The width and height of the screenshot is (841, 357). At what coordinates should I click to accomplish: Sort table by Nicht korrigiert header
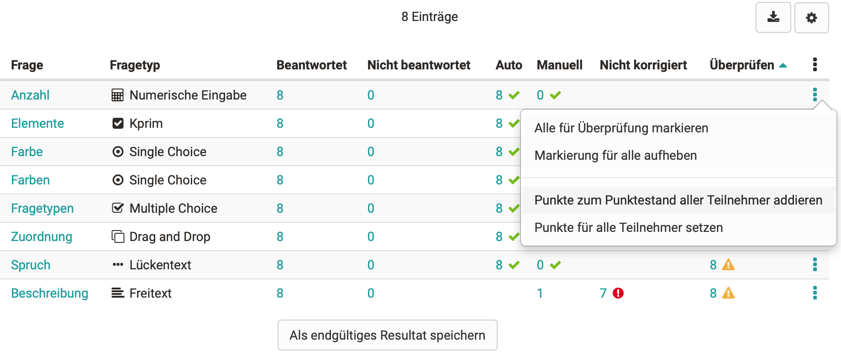pyautogui.click(x=643, y=65)
